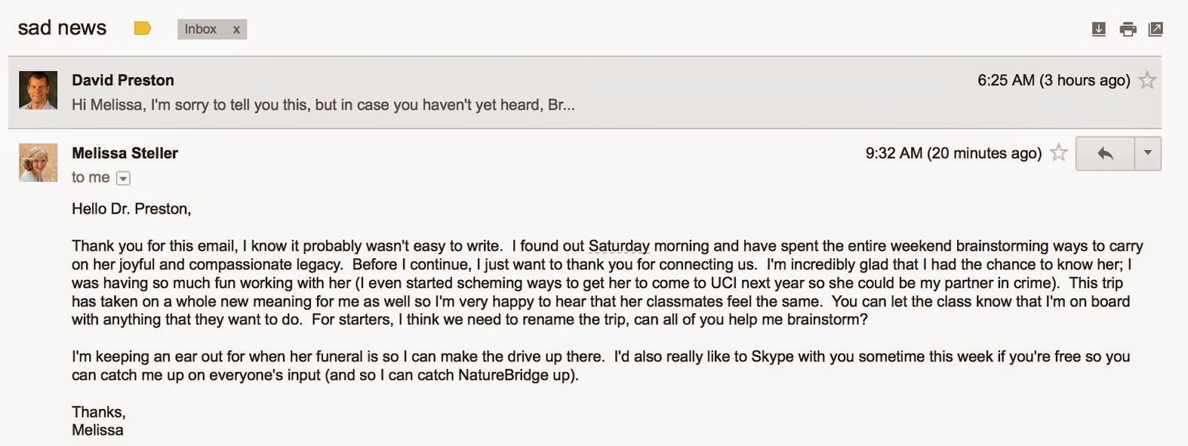
Task: Remove the Inbox label with x
Action: 236,30
